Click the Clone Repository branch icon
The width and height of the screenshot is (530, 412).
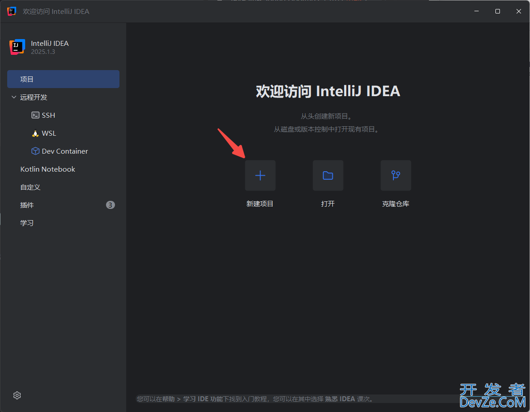pos(396,175)
